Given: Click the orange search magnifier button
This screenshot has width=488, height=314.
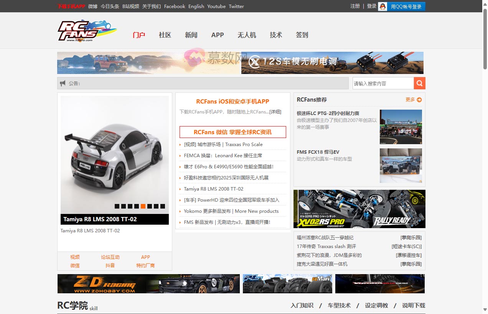Looking at the screenshot, I should (x=419, y=83).
